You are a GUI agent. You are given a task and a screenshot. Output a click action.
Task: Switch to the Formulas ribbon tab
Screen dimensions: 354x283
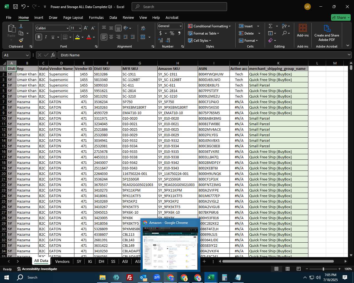[96, 17]
